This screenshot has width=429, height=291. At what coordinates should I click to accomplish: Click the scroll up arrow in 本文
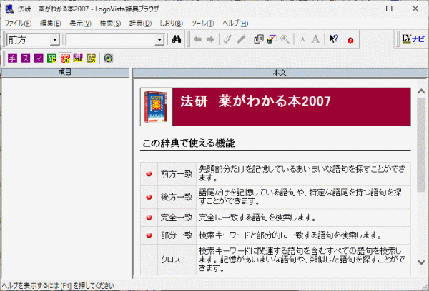pos(421,91)
